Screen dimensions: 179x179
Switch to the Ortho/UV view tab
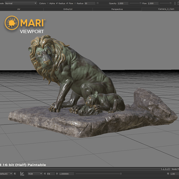click(68, 9)
